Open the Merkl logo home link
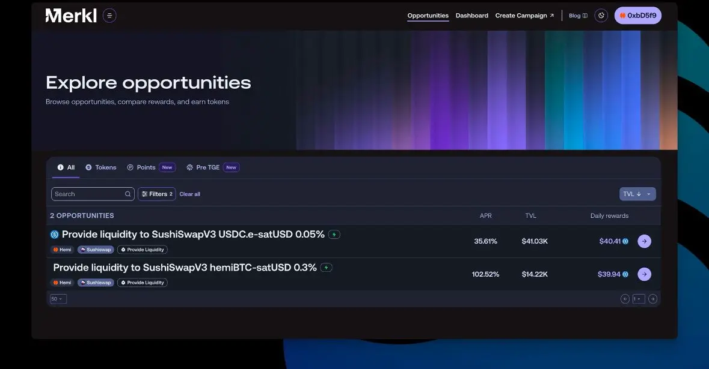Viewport: 709px width, 369px height. [x=71, y=16]
